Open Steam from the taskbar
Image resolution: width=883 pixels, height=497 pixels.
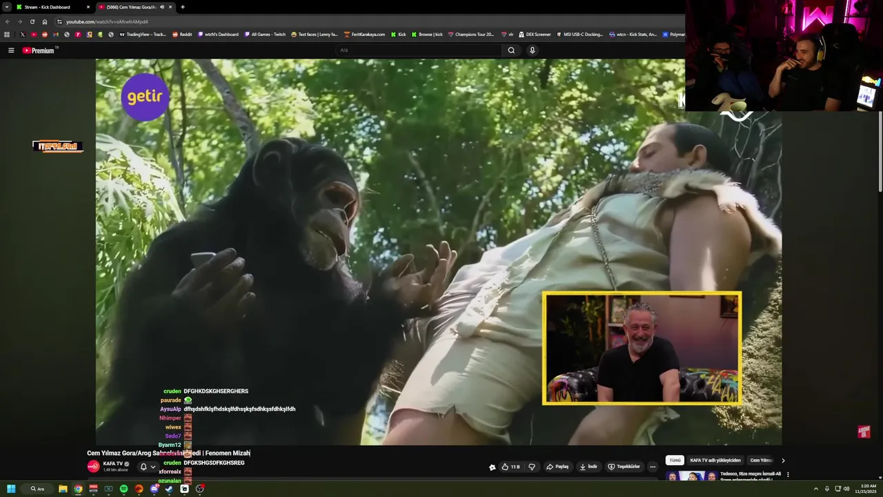click(x=169, y=489)
